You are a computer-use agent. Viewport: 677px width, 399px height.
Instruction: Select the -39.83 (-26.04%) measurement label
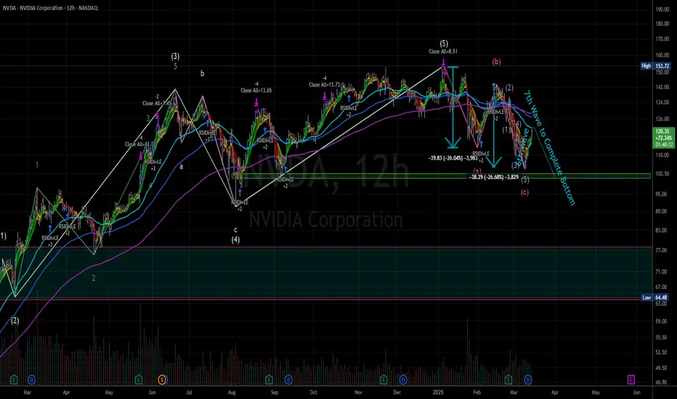(x=453, y=158)
